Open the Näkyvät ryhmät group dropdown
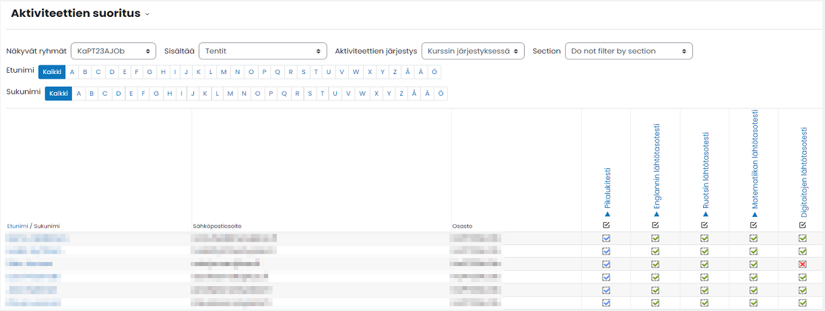825x311 pixels. (x=113, y=51)
